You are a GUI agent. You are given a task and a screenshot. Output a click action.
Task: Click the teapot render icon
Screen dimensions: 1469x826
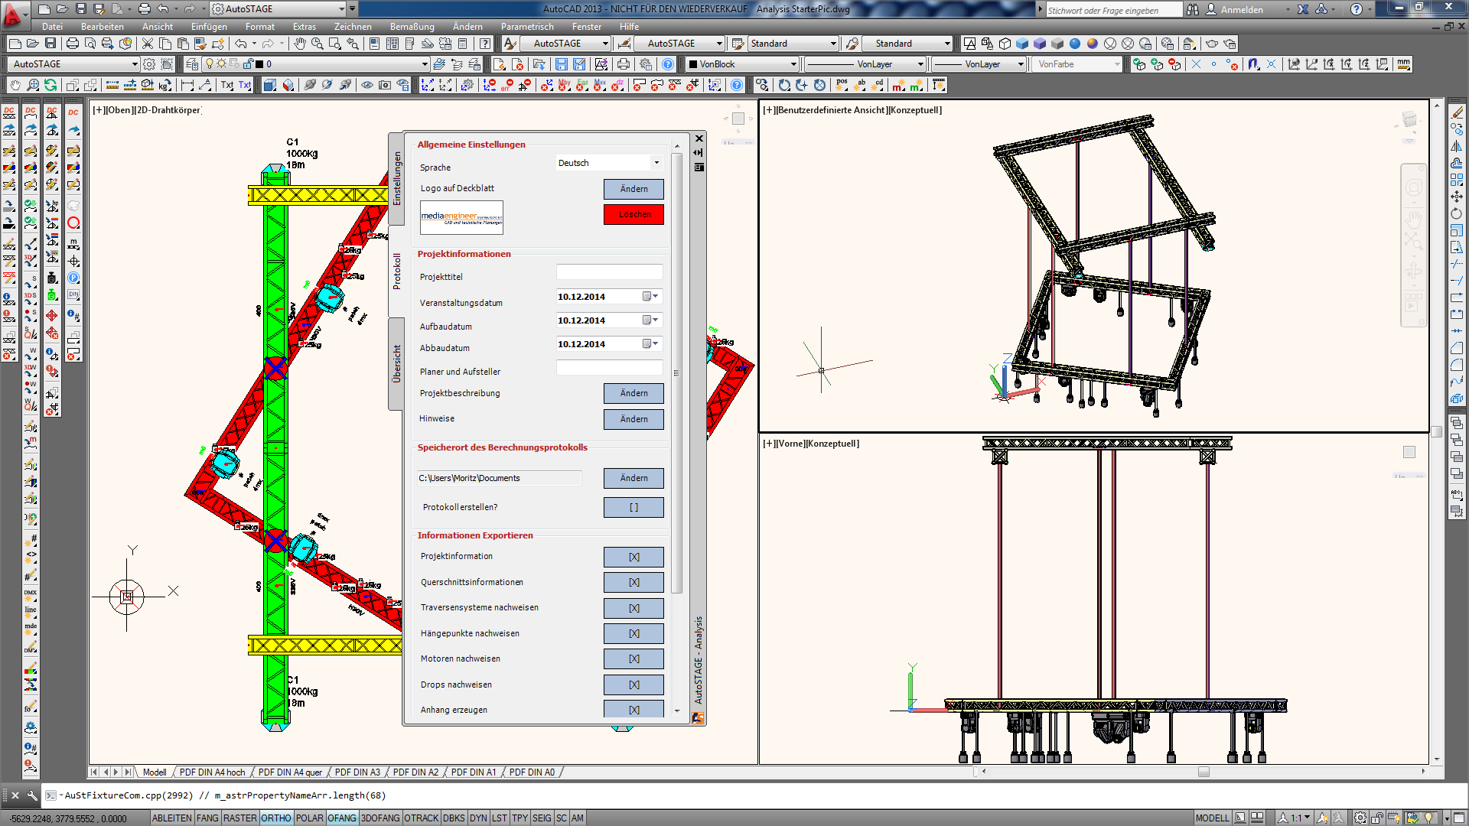tap(1212, 44)
